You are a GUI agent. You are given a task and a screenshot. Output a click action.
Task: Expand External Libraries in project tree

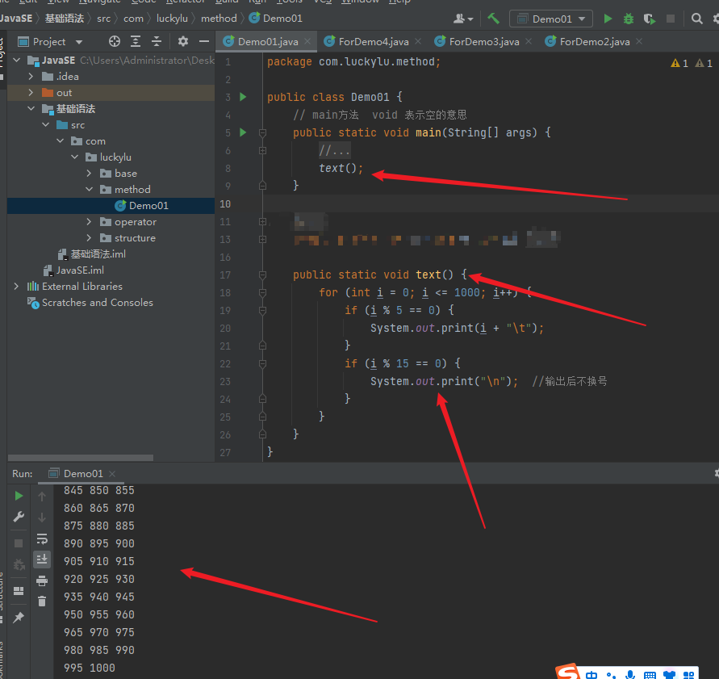(16, 287)
